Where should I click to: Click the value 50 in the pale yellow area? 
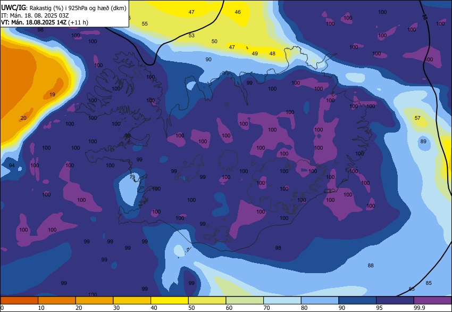click(214, 42)
